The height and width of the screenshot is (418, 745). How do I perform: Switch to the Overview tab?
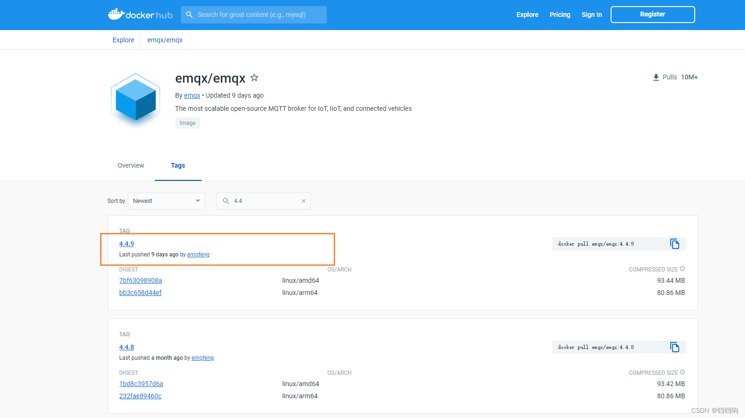pyautogui.click(x=131, y=165)
